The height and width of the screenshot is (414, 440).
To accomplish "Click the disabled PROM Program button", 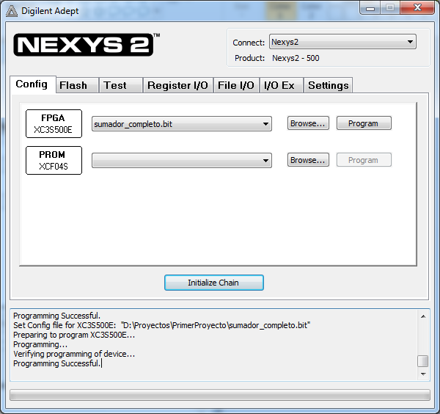I will 364,160.
